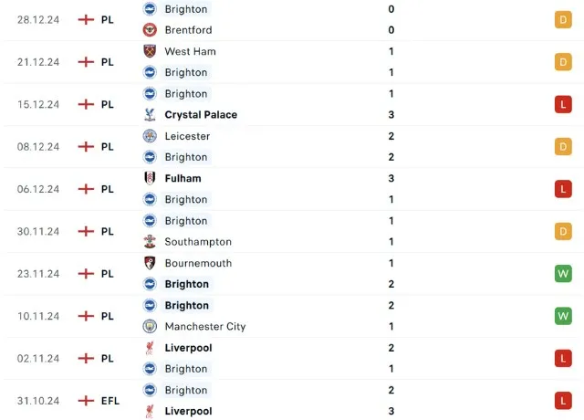Click the red L badge for Crystal Palace match
The image size is (584, 420).
coord(563,104)
